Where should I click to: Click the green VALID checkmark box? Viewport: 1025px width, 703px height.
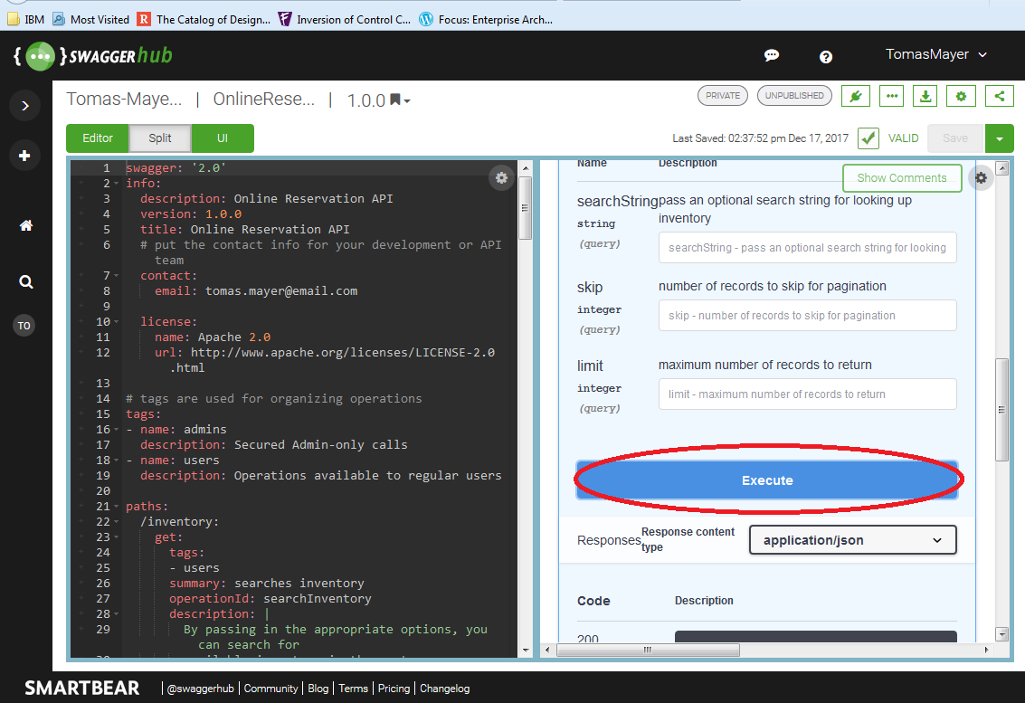pyautogui.click(x=868, y=138)
